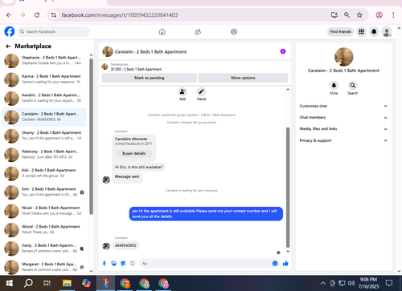Screen dimensions: 402x291
Task: Expand the Customize chat section
Action: tap(343, 106)
